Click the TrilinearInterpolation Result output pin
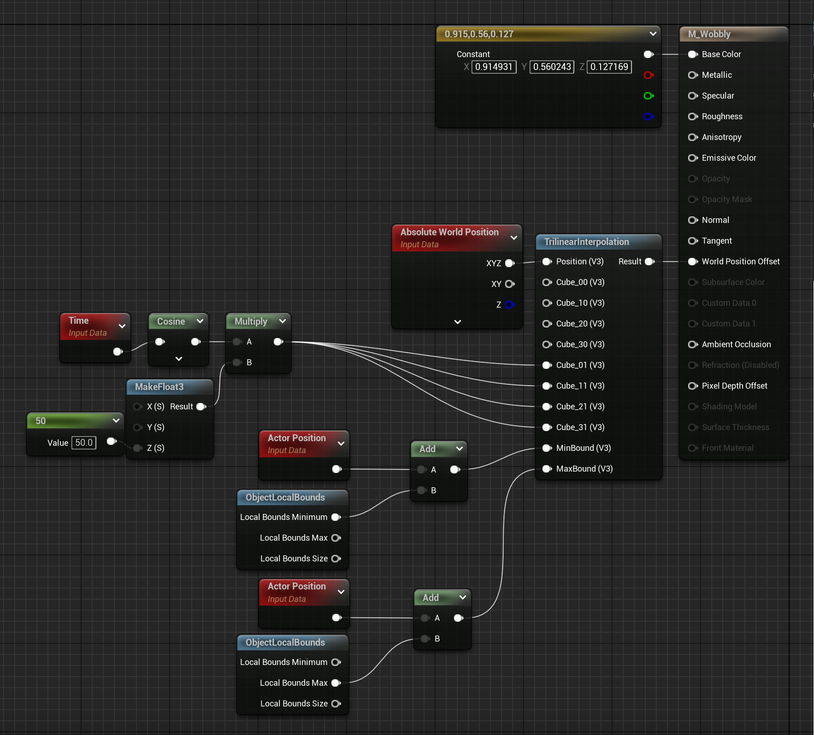Viewport: 814px width, 735px height. pyautogui.click(x=650, y=262)
